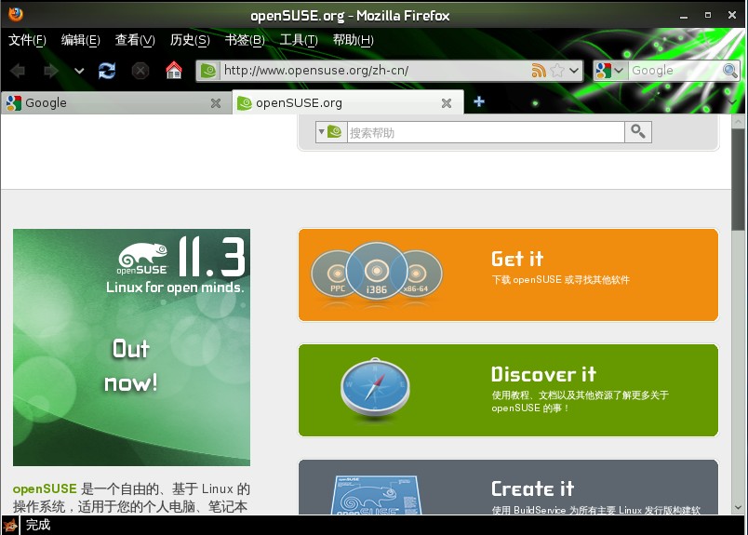Open the openSUSE 11.3 Out now banner
The image size is (748, 535).
(132, 347)
